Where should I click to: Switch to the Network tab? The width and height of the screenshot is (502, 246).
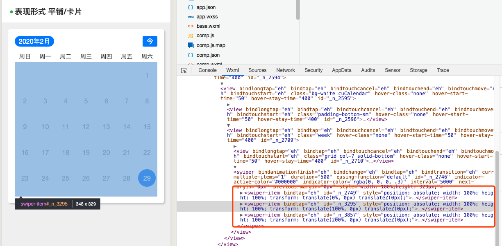286,70
